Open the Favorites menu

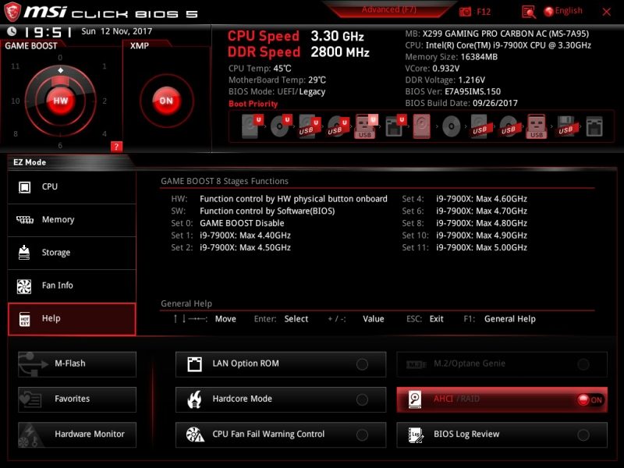(x=77, y=399)
